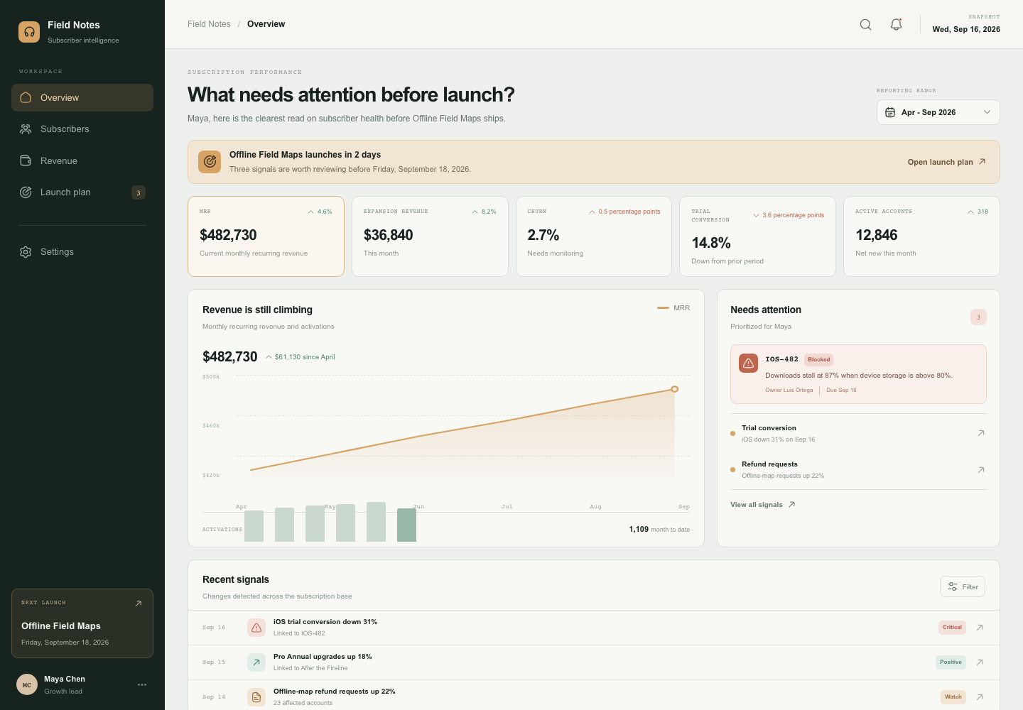Image resolution: width=1023 pixels, height=710 pixels.
Task: Click the Positive badge
Action: (951, 662)
